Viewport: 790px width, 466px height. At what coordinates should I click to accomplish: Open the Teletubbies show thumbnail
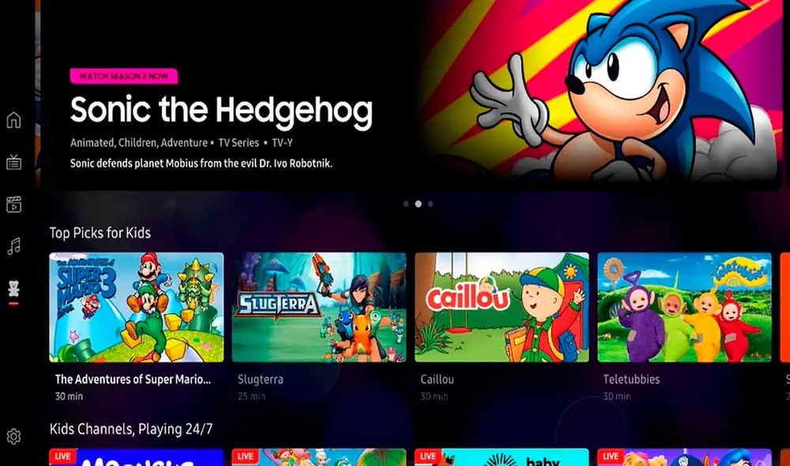(684, 307)
